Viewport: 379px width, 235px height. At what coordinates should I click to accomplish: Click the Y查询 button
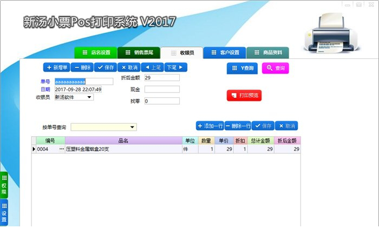242,68
